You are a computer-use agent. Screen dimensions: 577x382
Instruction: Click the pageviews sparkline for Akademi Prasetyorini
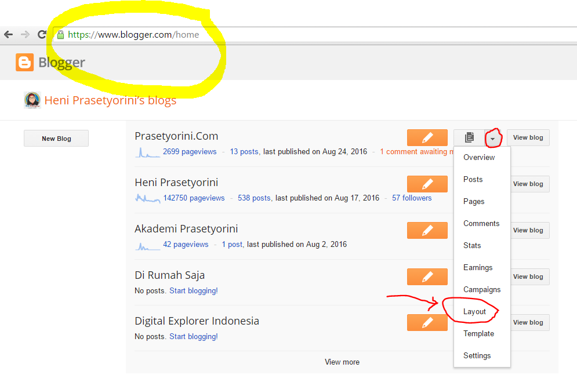[147, 246]
